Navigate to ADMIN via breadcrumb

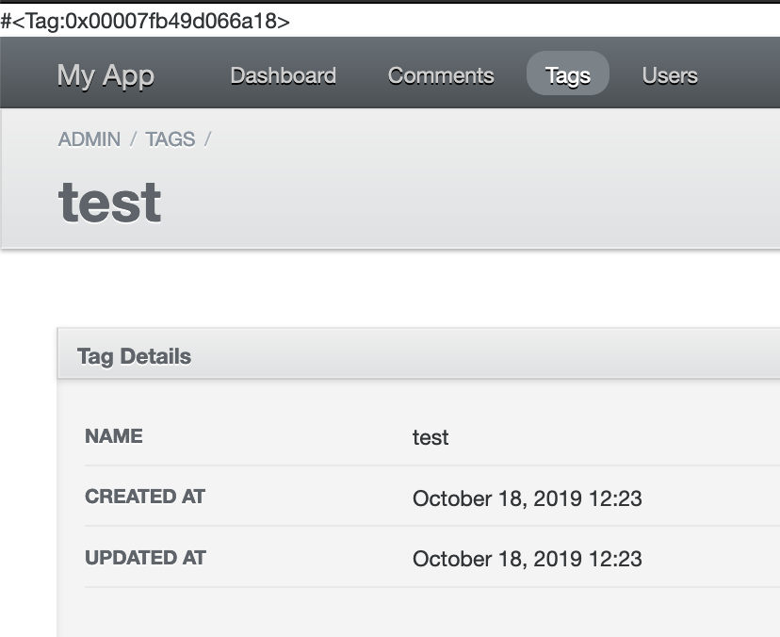(89, 139)
